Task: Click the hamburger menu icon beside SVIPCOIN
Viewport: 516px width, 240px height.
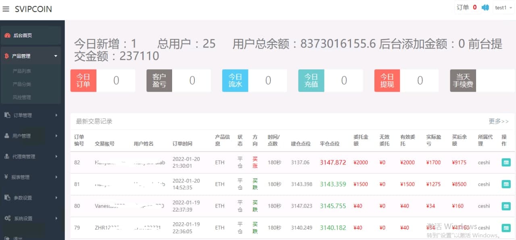Action: tap(6, 9)
